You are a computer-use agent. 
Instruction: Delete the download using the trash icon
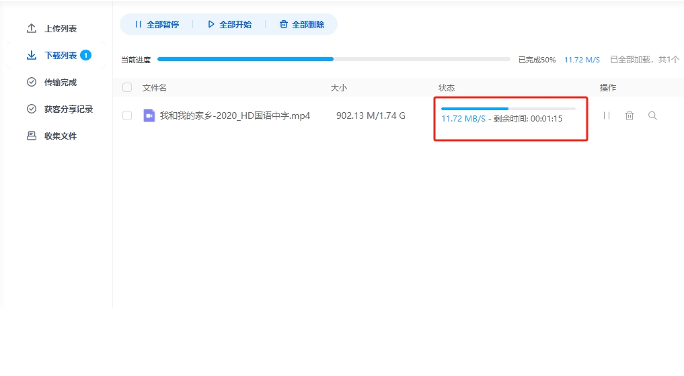pyautogui.click(x=630, y=115)
